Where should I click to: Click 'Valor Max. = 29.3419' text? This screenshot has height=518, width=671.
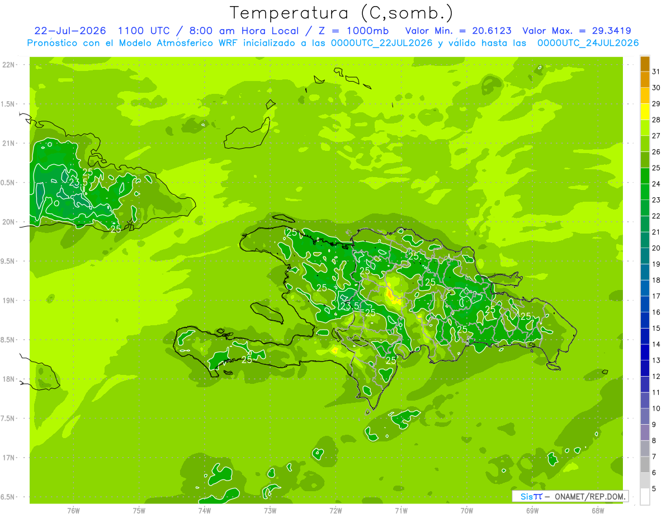[577, 31]
